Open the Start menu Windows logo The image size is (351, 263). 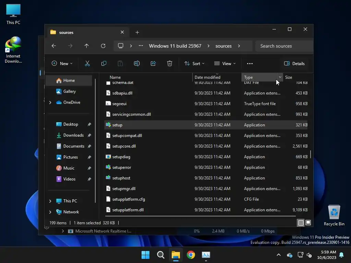point(145,255)
